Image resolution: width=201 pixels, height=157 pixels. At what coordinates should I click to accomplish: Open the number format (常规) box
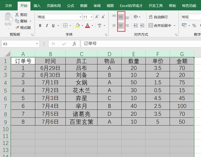(191, 17)
